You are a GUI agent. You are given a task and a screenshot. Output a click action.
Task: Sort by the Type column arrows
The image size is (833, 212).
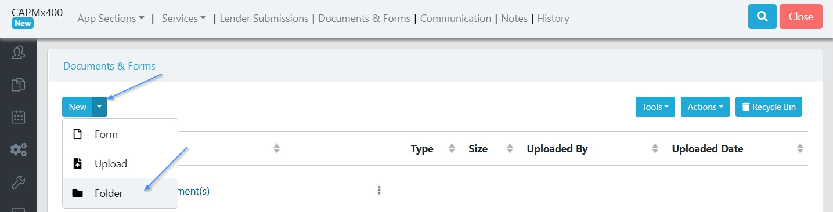452,149
